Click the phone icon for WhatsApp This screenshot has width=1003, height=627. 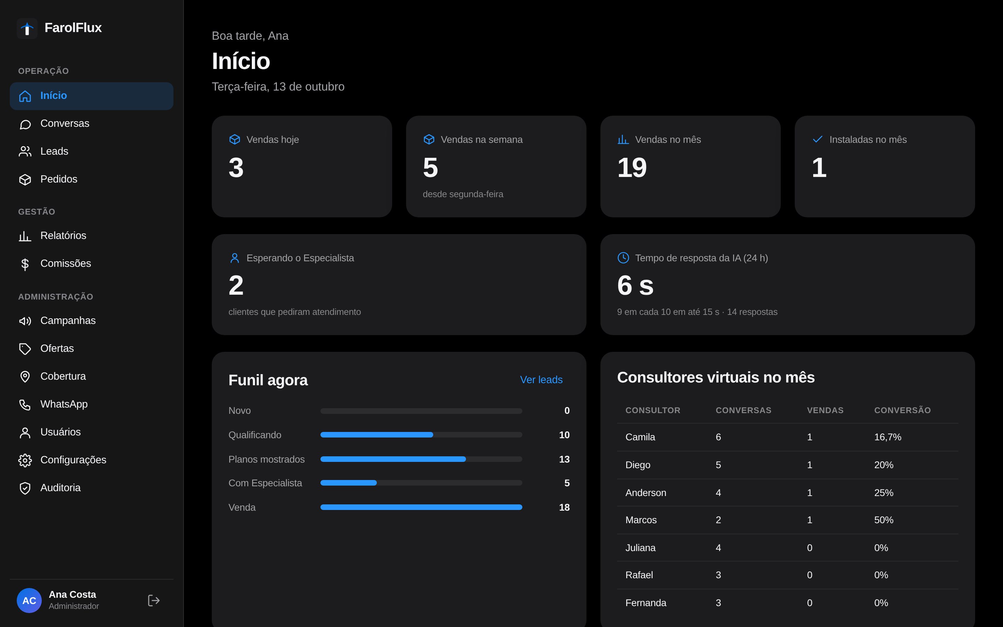(x=25, y=404)
